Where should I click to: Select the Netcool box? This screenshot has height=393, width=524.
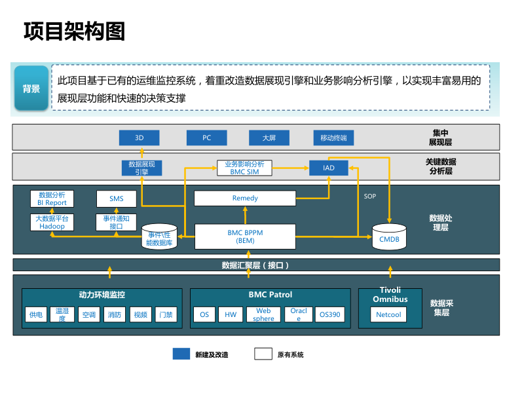coord(388,314)
